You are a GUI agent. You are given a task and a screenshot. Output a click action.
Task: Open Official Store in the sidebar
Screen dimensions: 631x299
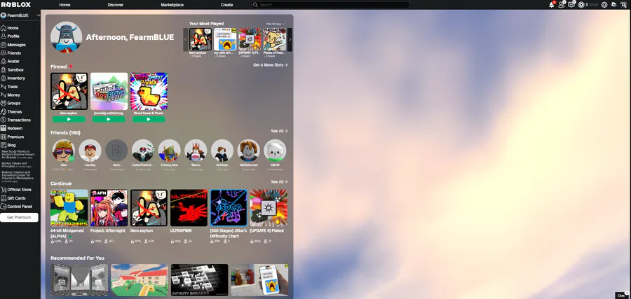(x=16, y=190)
